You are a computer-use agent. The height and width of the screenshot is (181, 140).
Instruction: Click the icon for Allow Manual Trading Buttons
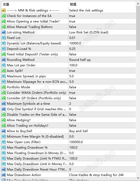click(4, 27)
